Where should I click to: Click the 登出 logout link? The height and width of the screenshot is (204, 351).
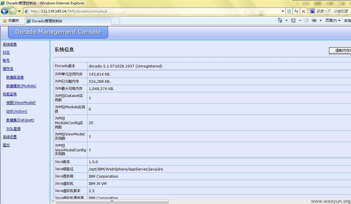tap(6, 145)
